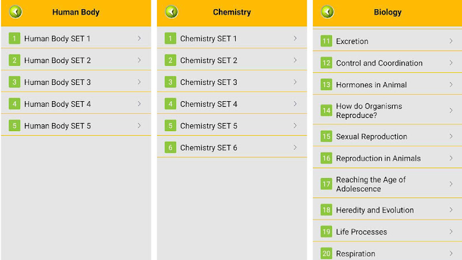Select the Sexual Reproduction topic

point(388,136)
